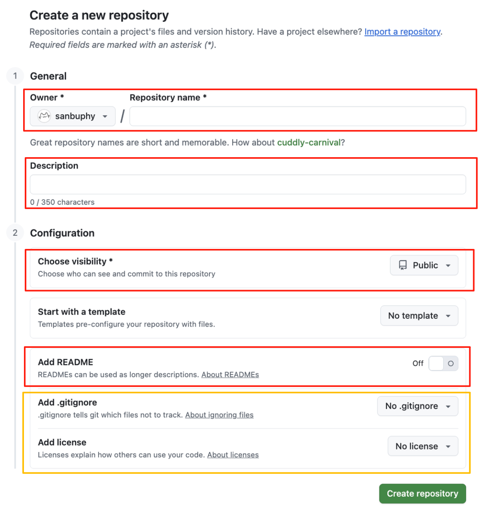The height and width of the screenshot is (517, 478).
Task: Use the suggested name cuddly-carnival
Action: pyautogui.click(x=309, y=142)
